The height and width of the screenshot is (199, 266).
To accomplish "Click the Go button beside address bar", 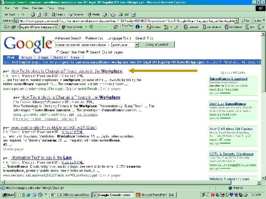I will coord(246,21).
